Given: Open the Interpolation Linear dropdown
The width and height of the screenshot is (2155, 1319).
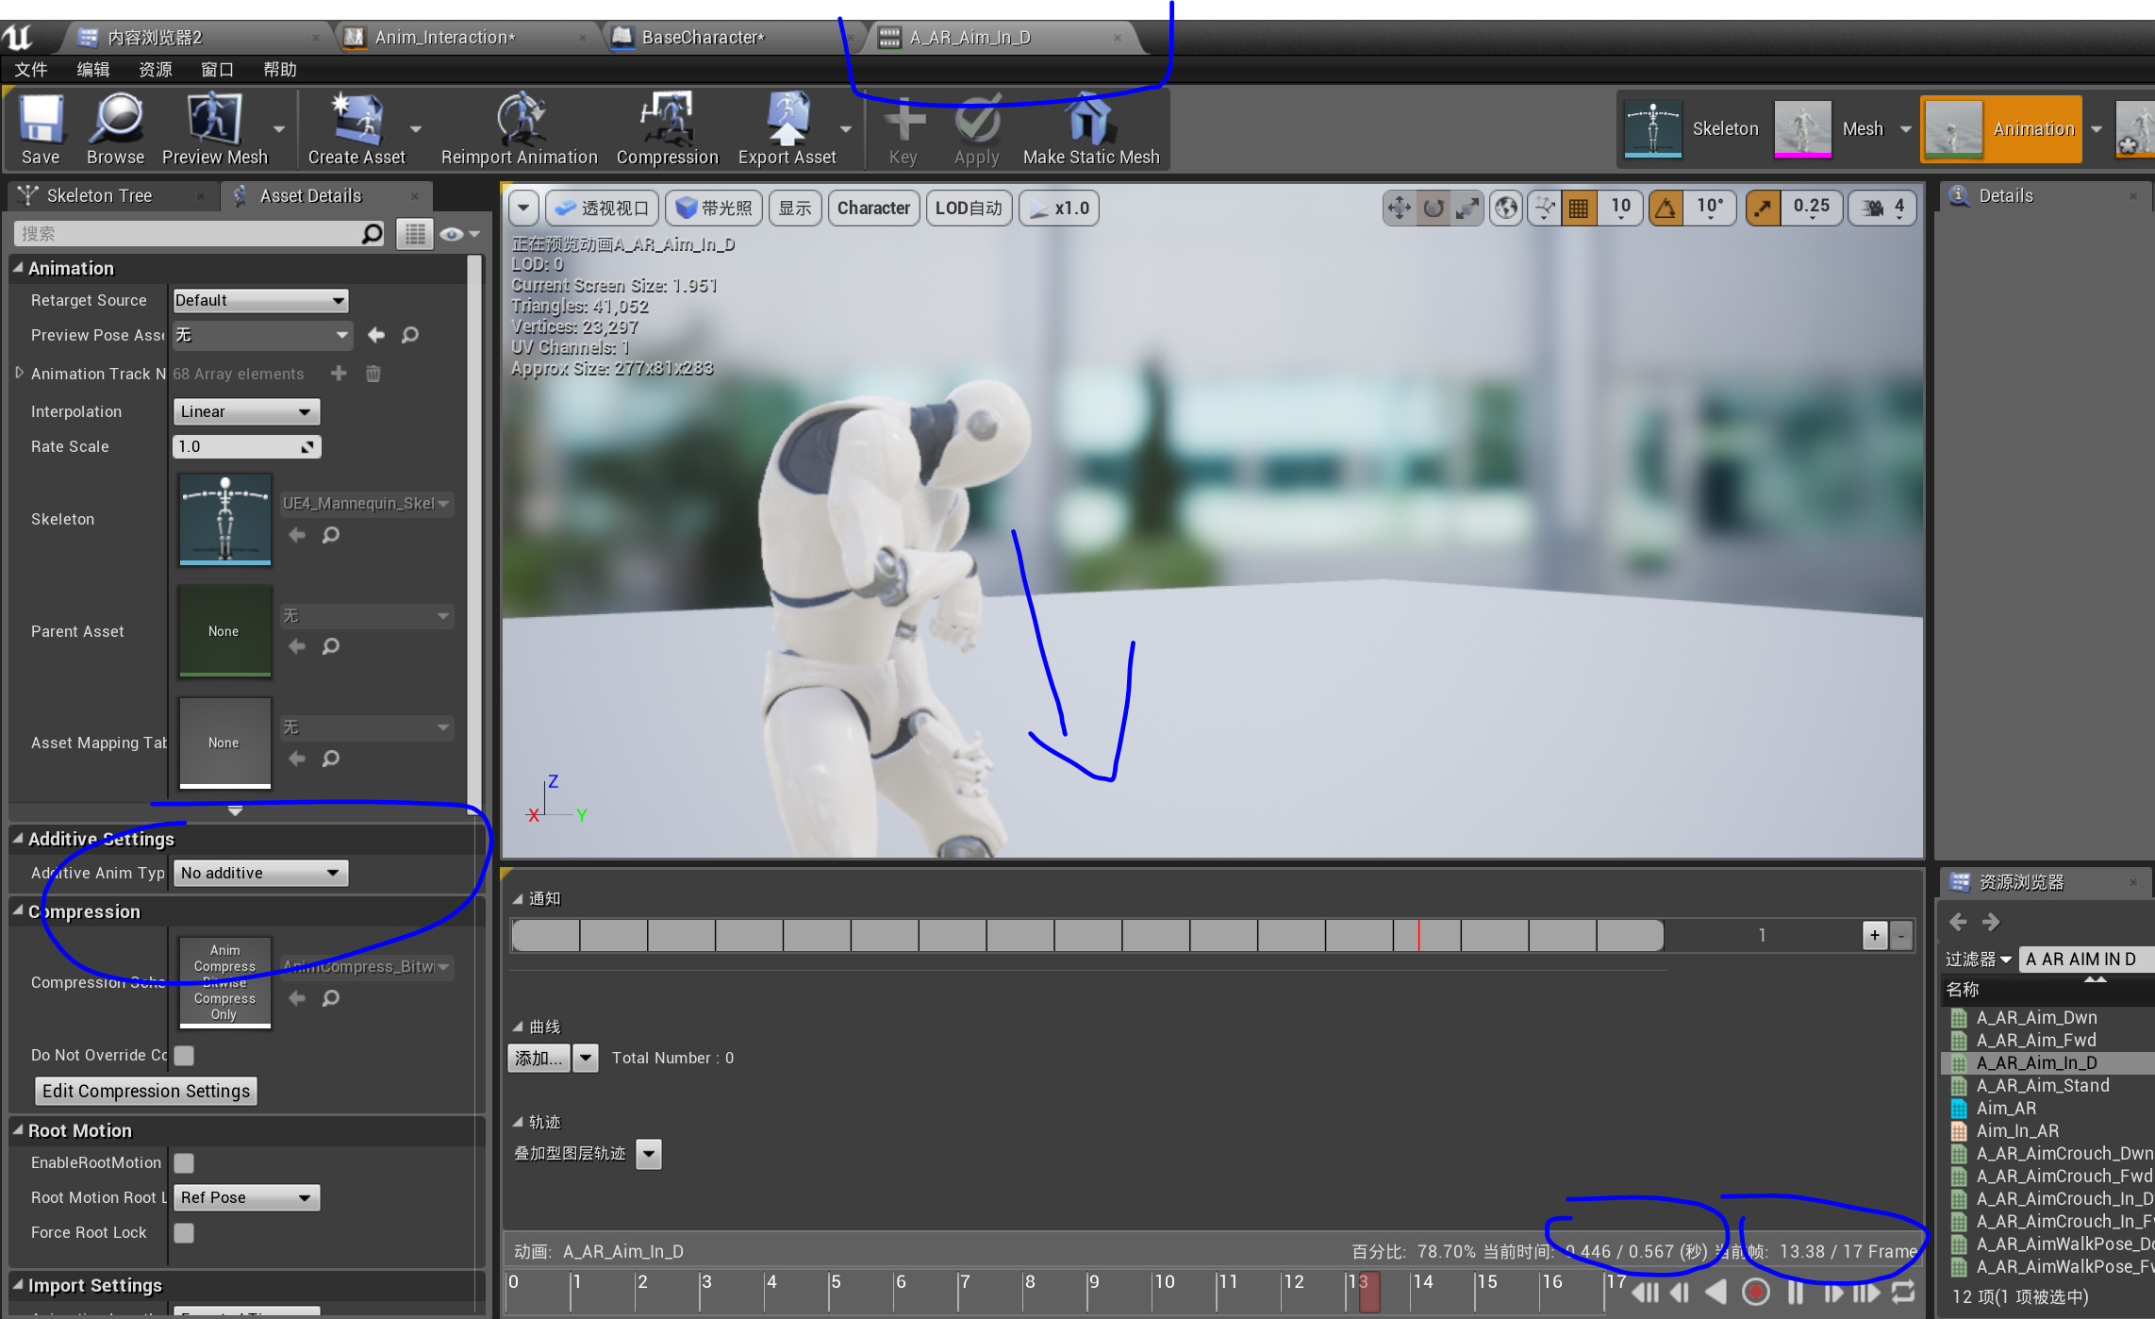Looking at the screenshot, I should [x=246, y=411].
